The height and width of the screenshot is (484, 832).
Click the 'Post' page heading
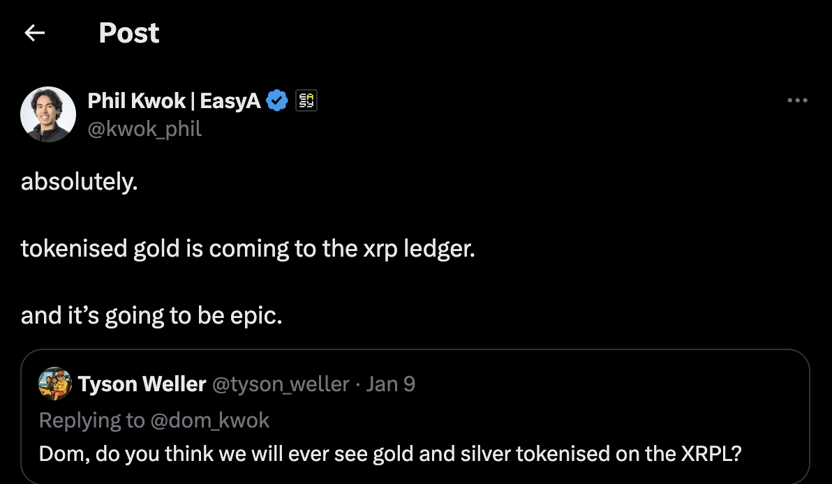(x=129, y=33)
